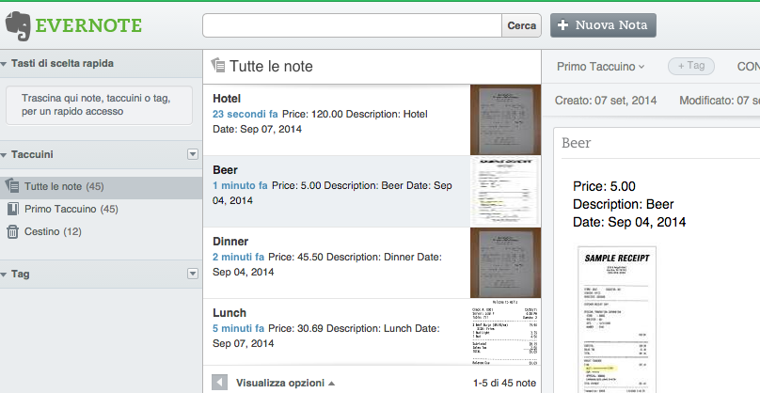Click the notes icon beside Tutte le note heading

click(218, 66)
